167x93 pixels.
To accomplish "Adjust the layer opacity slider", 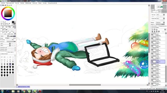I will [x=160, y=24].
